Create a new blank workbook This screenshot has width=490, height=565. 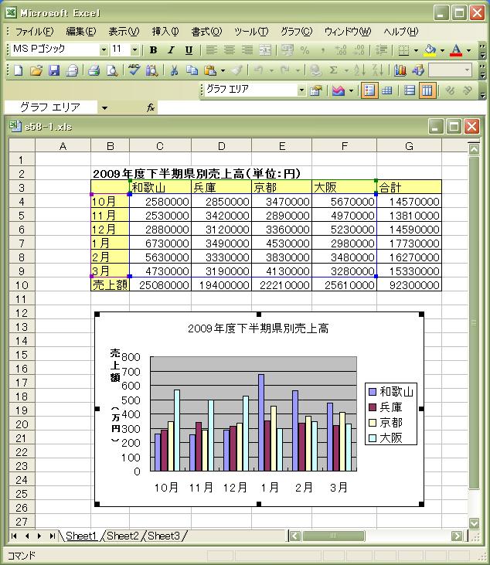[19, 70]
